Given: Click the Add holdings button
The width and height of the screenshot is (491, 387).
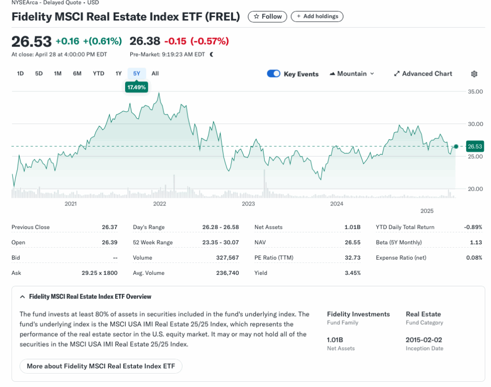Looking at the screenshot, I should 317,17.
